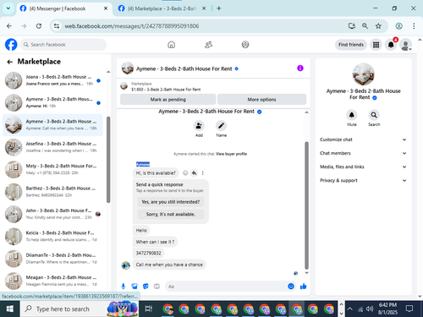Open Mely conversation in list
This screenshot has width=423, height=317.
(x=52, y=169)
